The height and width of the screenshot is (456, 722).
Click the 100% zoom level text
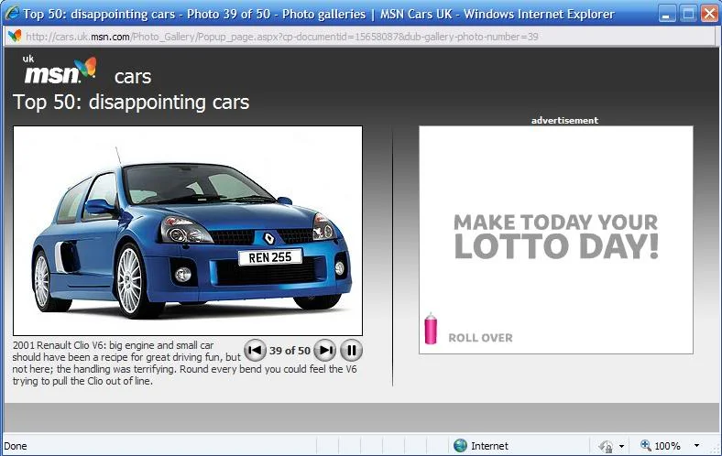667,446
